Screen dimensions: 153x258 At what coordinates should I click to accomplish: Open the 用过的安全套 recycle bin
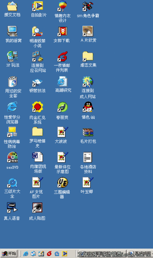(x=12, y=81)
